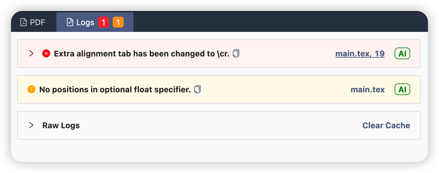Open the main.tex, 19 link

tap(360, 54)
